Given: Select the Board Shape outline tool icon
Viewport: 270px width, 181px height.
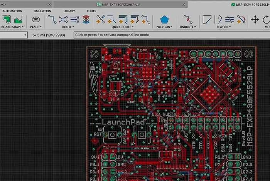Looking at the screenshot, I should (7, 19).
